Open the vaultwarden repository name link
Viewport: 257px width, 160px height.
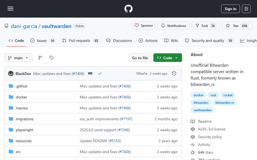click(56, 26)
